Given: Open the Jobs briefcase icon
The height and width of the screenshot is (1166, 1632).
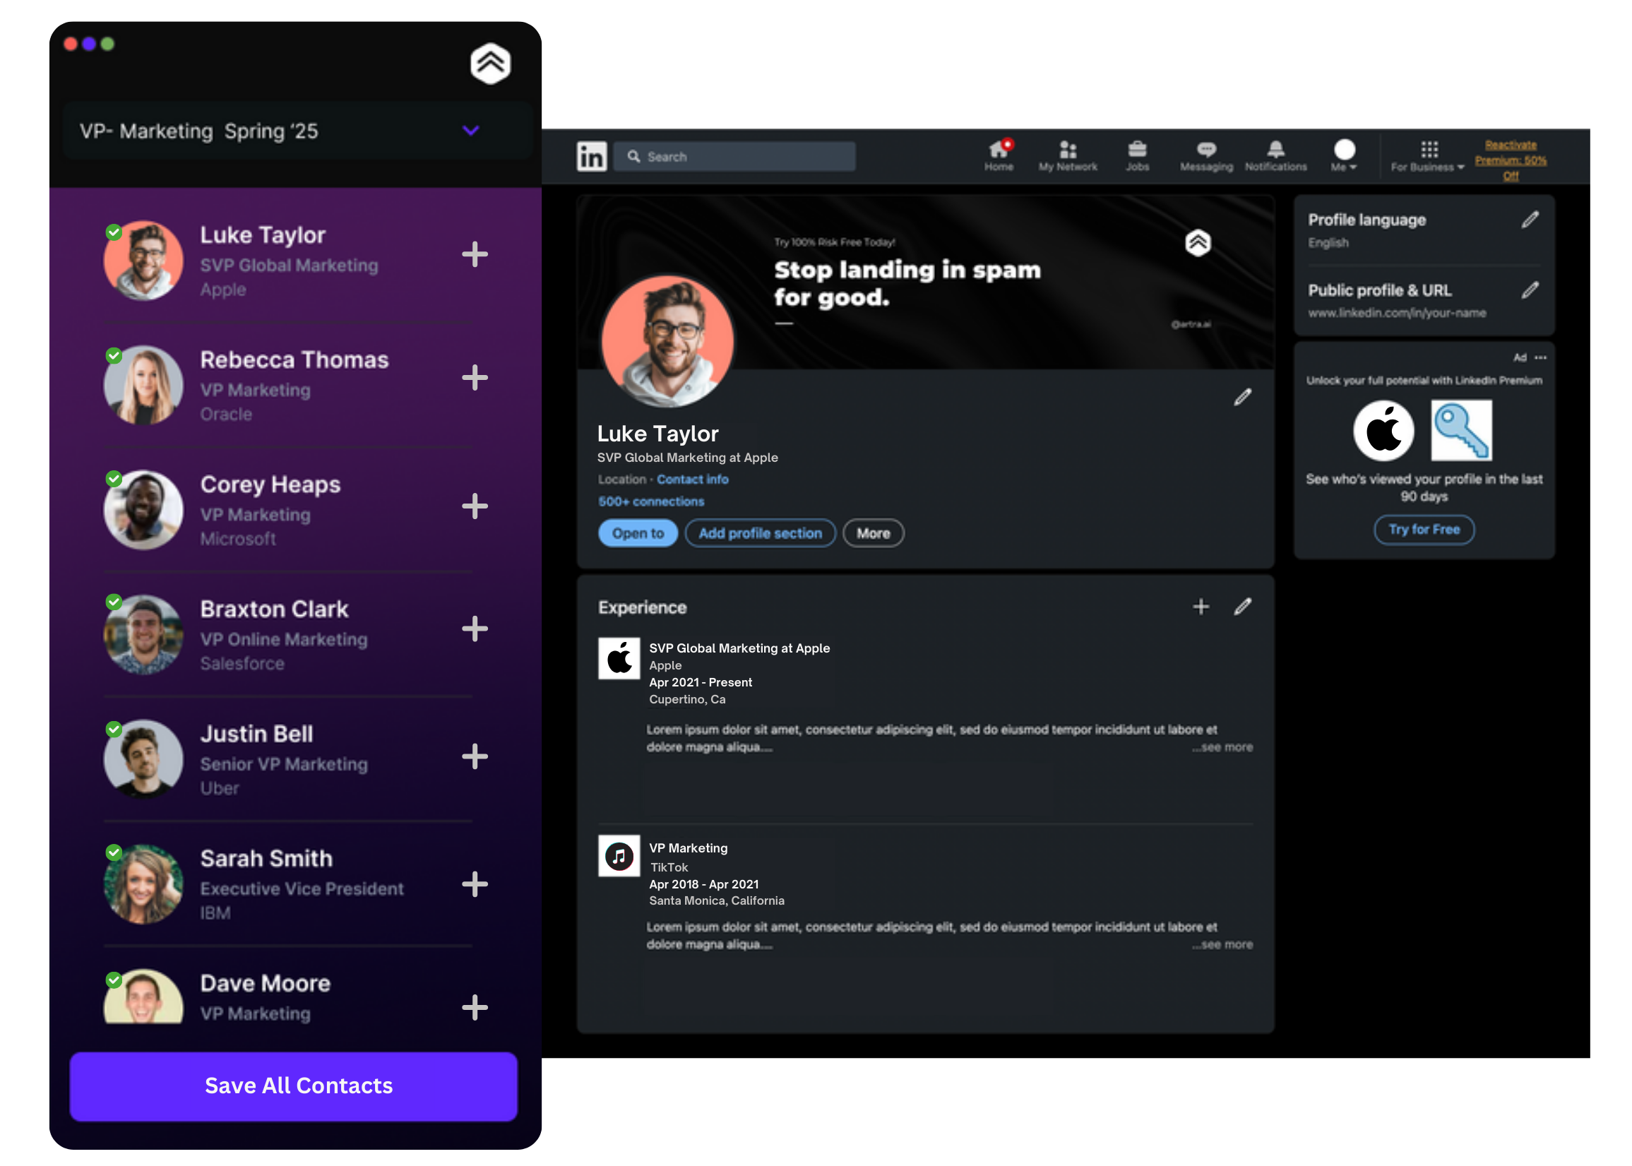Looking at the screenshot, I should pyautogui.click(x=1137, y=156).
